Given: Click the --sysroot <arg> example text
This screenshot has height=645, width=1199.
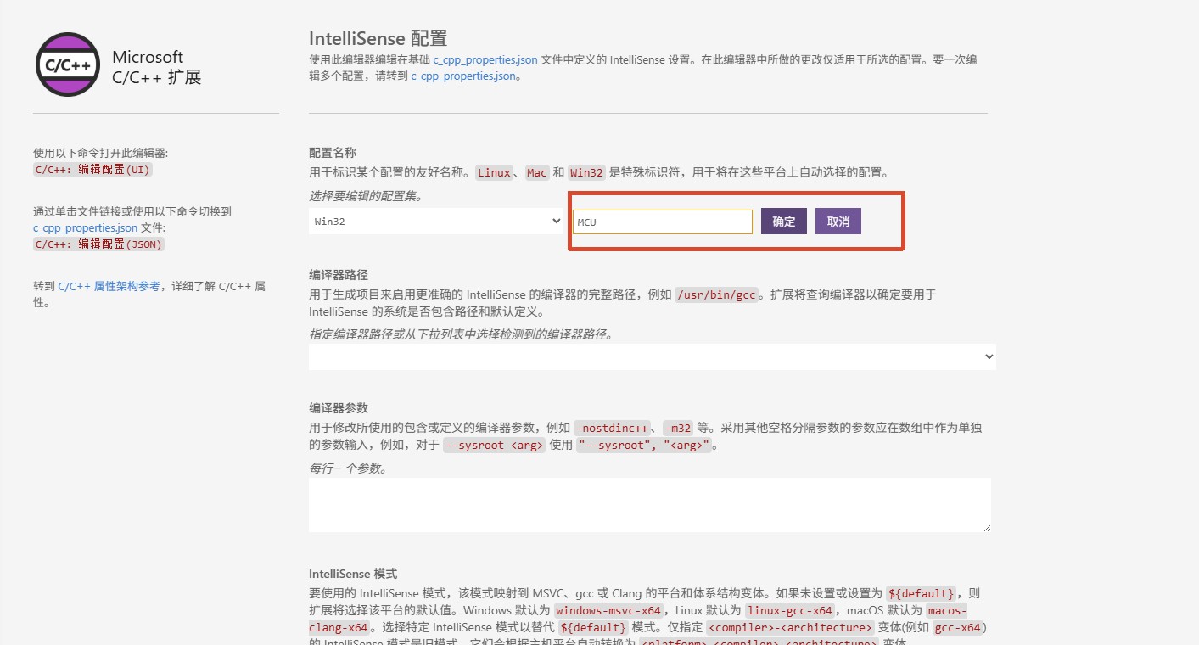Looking at the screenshot, I should tap(494, 445).
